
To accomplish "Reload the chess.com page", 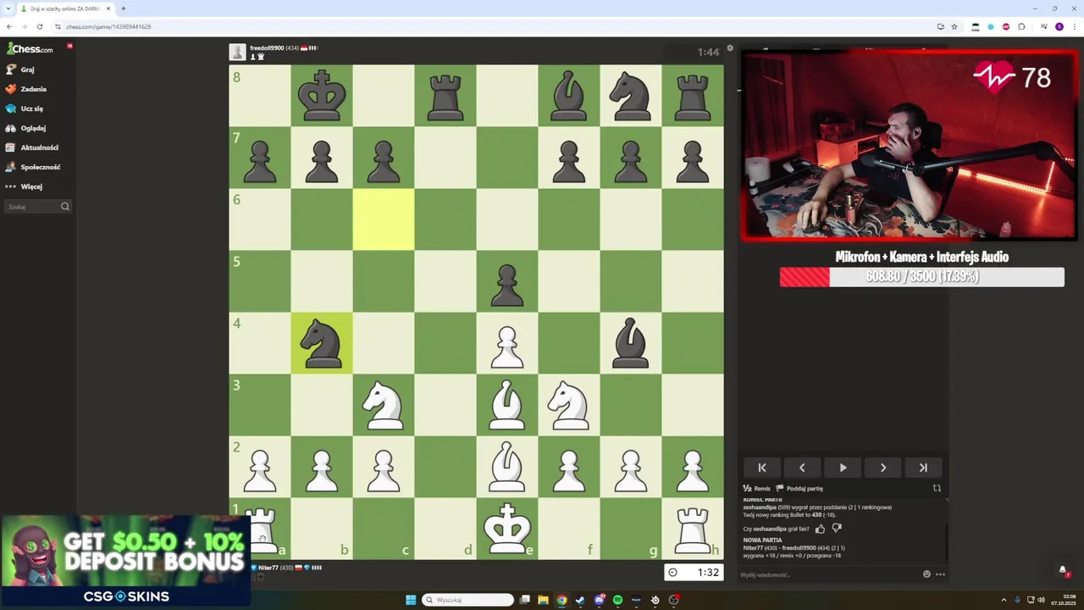I will coord(39,26).
